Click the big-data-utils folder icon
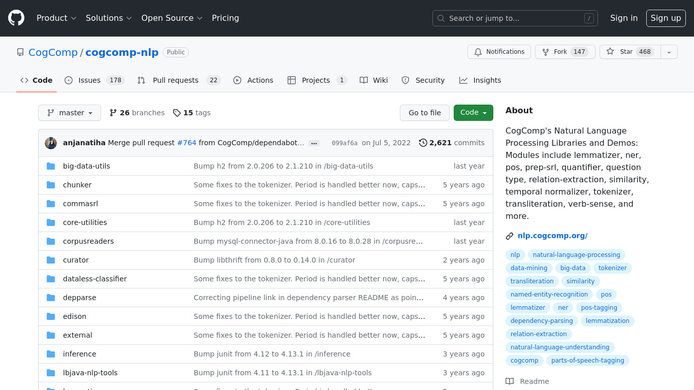694x390 pixels. click(51, 166)
